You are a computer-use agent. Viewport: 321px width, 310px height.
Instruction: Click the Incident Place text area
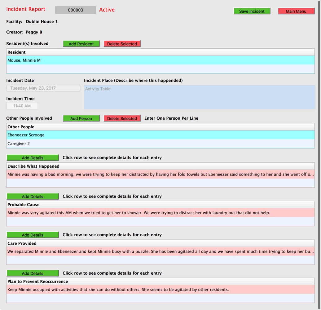pos(199,97)
